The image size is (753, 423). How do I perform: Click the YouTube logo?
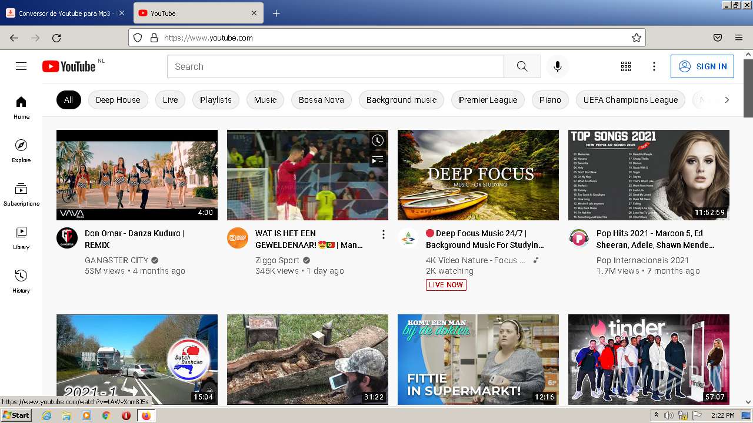point(69,66)
